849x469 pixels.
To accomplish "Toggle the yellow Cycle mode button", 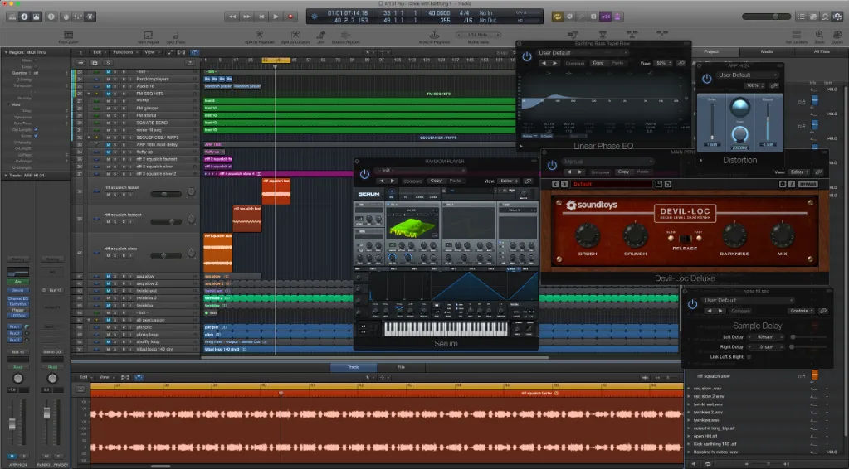I will [x=557, y=17].
